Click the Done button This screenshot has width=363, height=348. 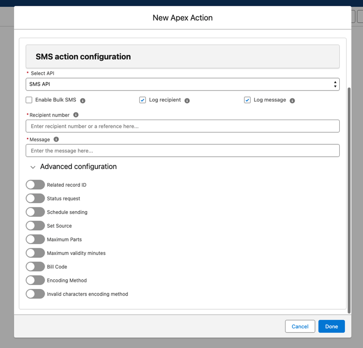(332, 326)
